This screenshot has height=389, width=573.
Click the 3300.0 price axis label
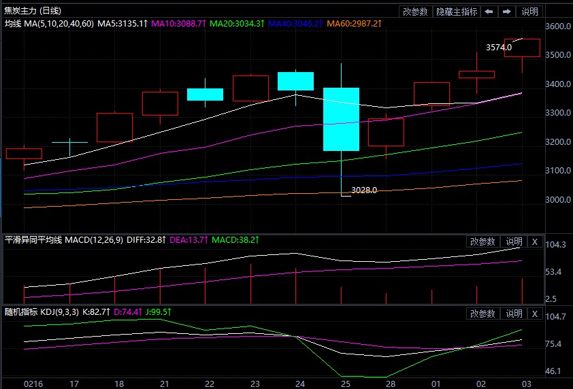tap(558, 113)
